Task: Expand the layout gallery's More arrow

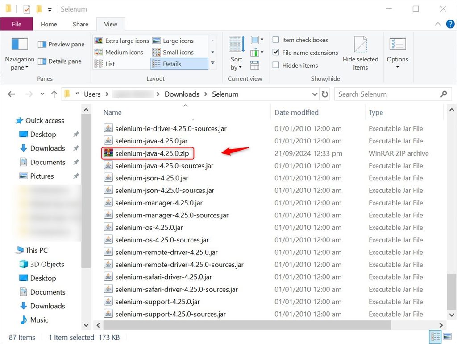Action: tap(213, 63)
